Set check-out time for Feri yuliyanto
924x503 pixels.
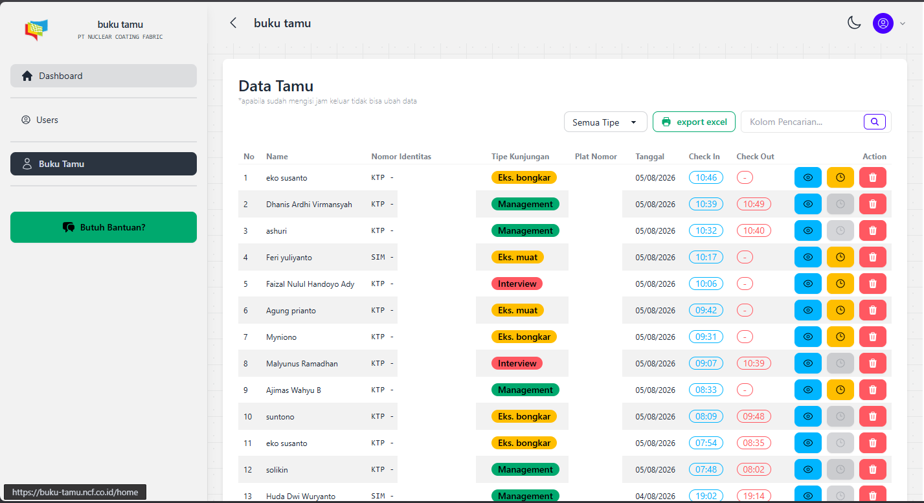point(840,257)
